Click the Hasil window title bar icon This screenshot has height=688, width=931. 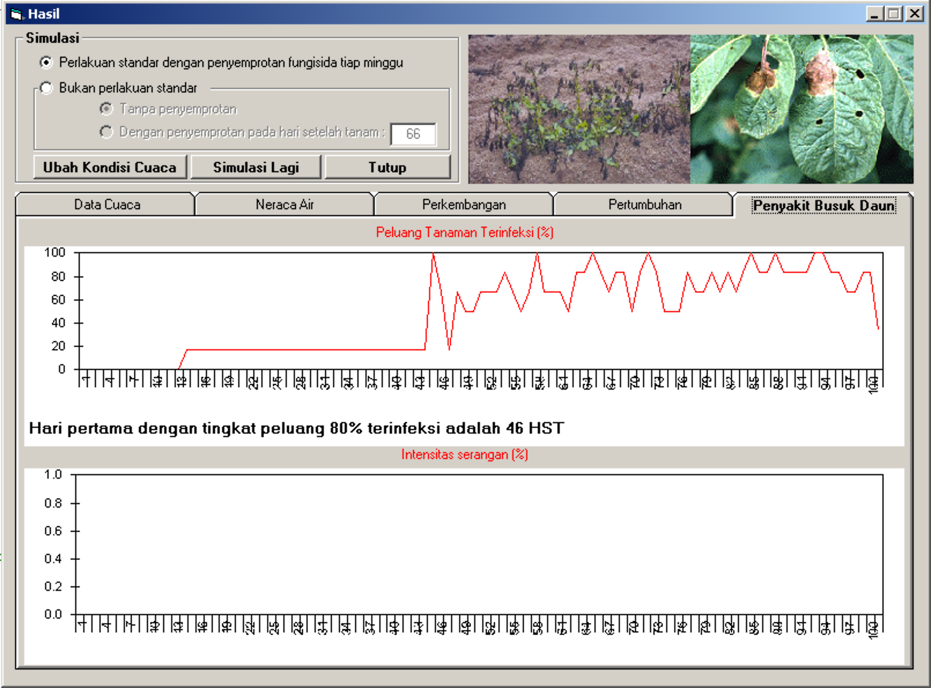(16, 14)
